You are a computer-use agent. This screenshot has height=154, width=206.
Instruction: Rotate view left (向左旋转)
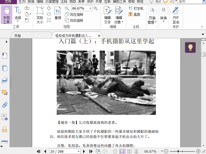click(x=74, y=14)
